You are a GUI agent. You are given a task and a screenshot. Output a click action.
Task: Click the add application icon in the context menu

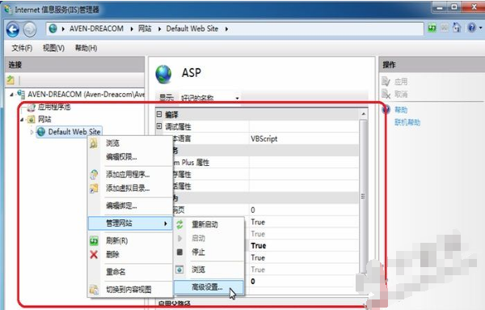tap(94, 174)
